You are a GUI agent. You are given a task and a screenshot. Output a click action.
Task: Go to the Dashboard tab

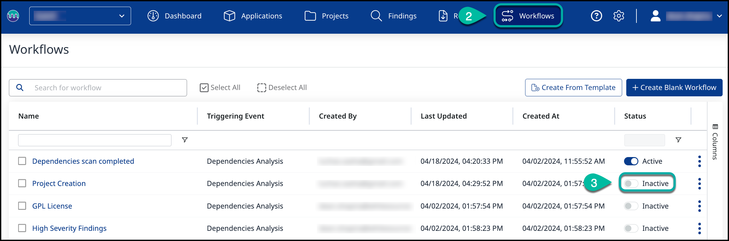[x=175, y=16]
